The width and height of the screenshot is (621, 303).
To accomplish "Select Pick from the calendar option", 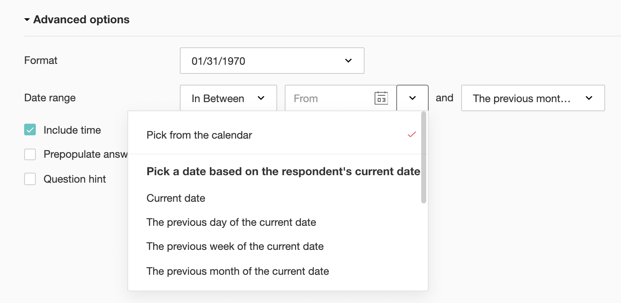I will coord(199,135).
